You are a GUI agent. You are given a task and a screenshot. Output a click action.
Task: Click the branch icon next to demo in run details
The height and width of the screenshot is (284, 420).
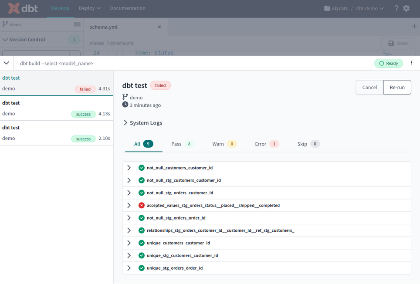[x=125, y=97]
